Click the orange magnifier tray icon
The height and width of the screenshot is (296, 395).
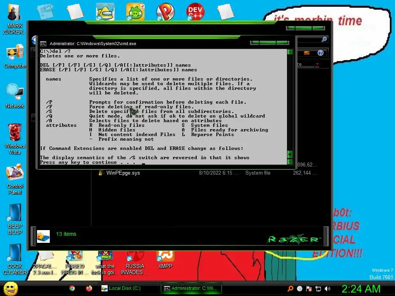[x=290, y=289]
